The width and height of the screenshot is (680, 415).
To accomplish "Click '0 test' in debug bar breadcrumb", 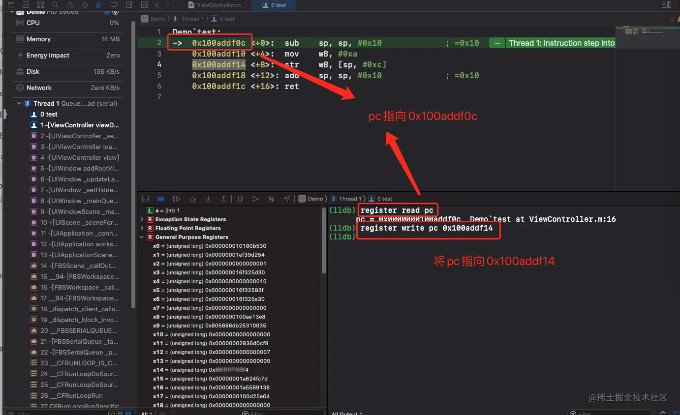I will (x=380, y=199).
